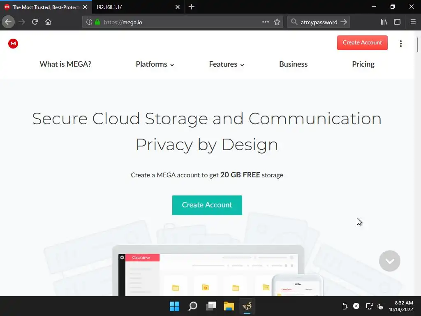Click the 'Secure Cloud Storage and Communication' headline
Screen dimensions: 421x316
[x=207, y=118]
